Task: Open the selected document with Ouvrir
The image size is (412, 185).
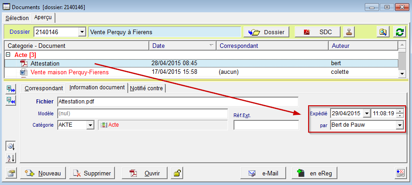Action: tap(145, 173)
